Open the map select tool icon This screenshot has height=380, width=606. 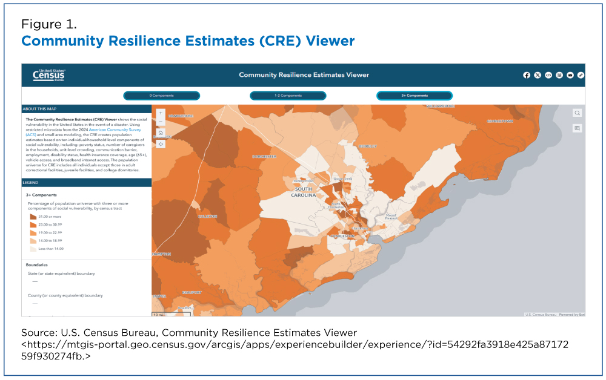(577, 128)
